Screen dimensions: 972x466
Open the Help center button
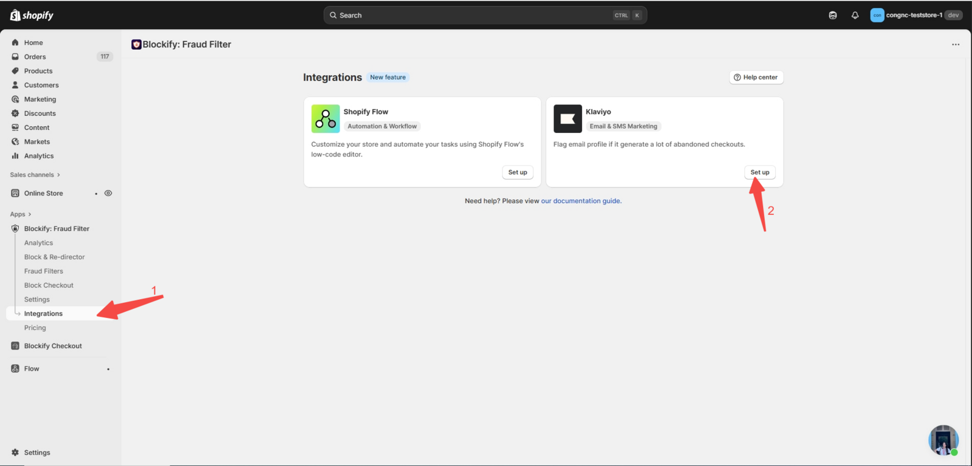point(756,77)
